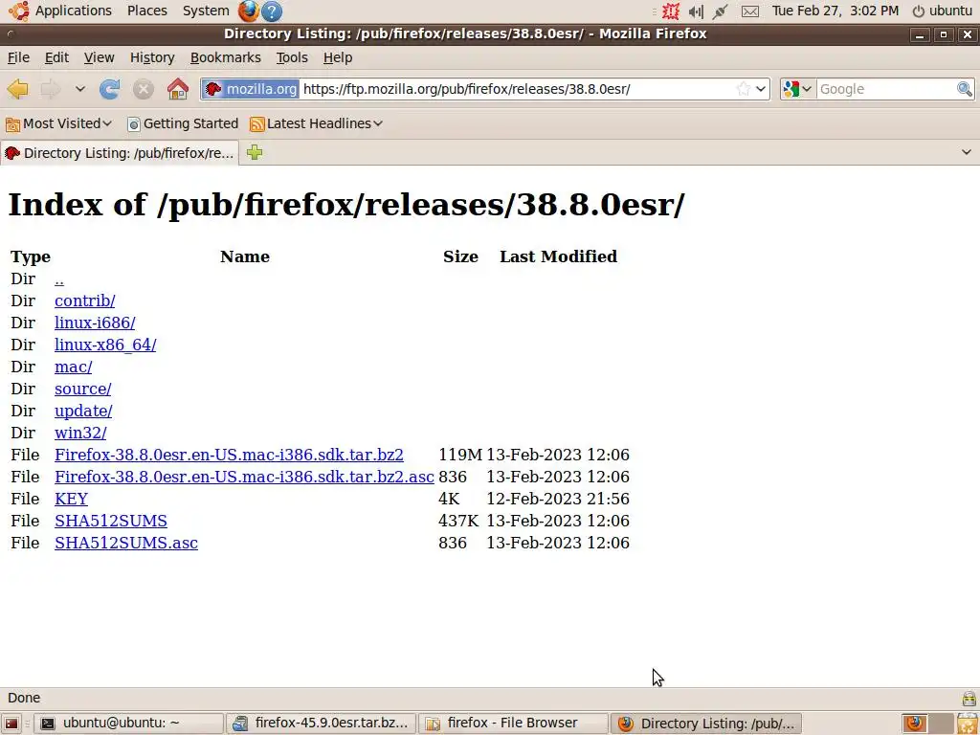Open the sdk.tar.bz2.asc signature link
Image resolution: width=980 pixels, height=735 pixels.
tap(244, 477)
